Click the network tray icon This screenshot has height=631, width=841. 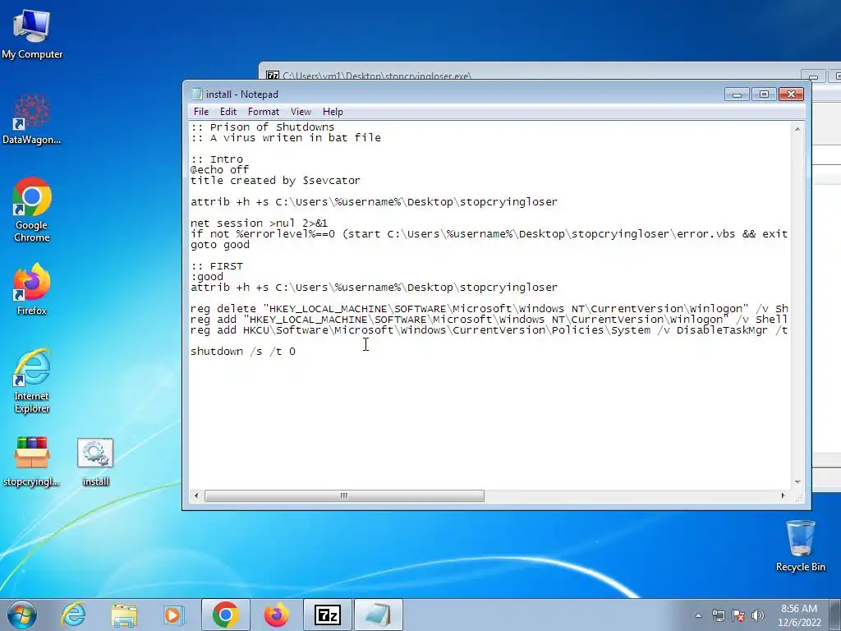coord(718,615)
